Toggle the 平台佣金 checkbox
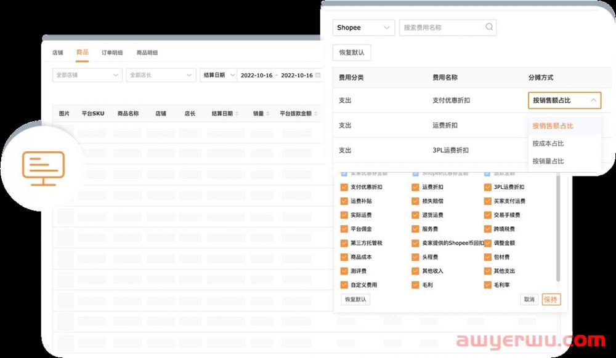The image size is (616, 358). (x=344, y=229)
